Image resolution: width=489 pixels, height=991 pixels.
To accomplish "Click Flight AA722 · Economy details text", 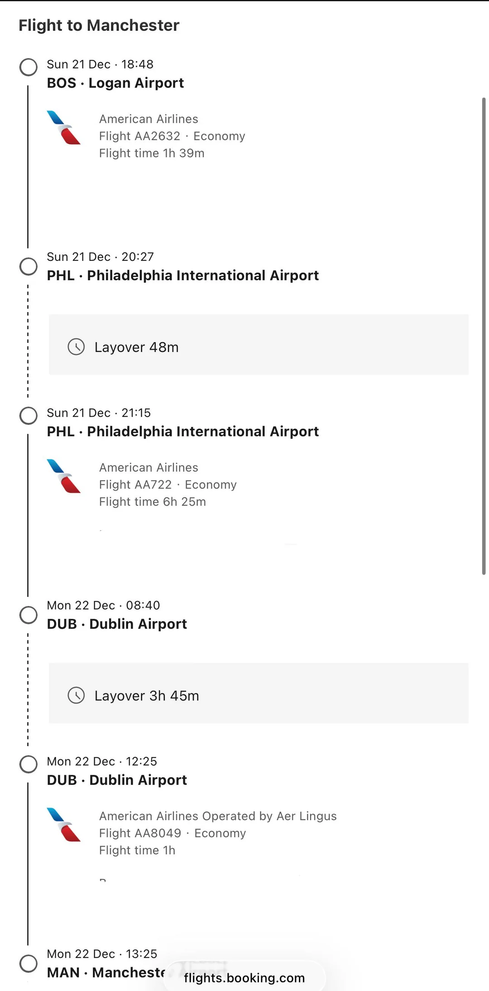I will (x=168, y=485).
